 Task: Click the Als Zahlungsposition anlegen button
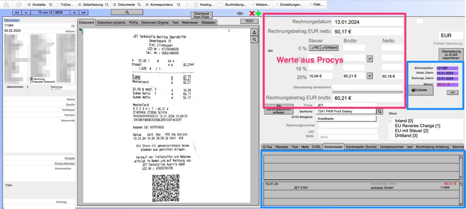(x=279, y=109)
